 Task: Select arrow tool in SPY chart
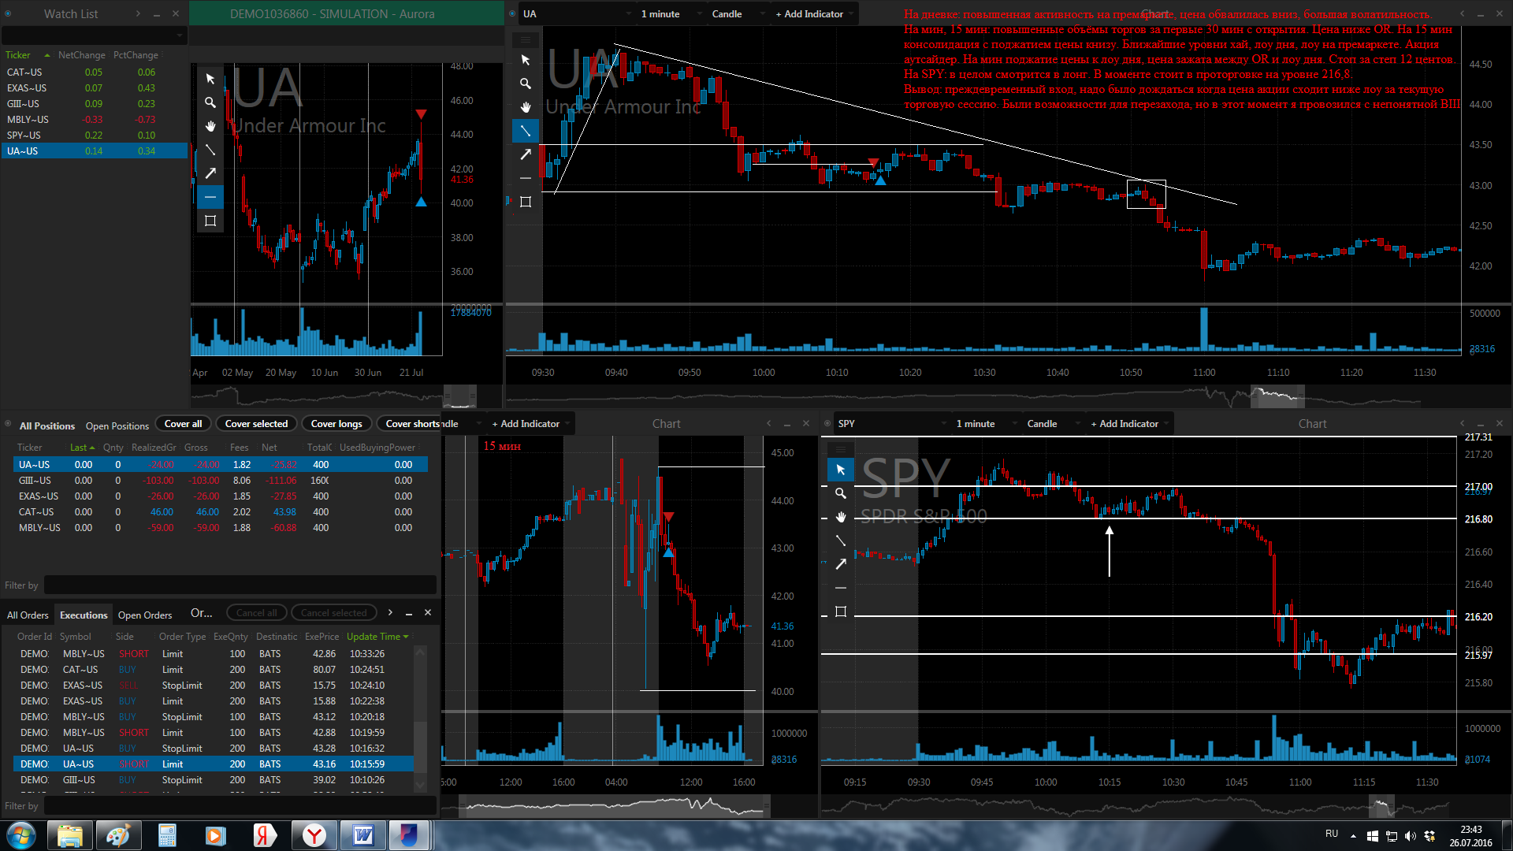[x=841, y=564]
